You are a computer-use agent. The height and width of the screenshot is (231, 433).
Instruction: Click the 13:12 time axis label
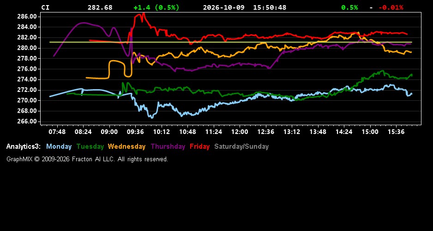pos(292,132)
